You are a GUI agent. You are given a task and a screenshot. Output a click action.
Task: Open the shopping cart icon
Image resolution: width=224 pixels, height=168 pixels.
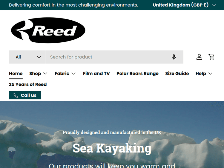coord(211,57)
